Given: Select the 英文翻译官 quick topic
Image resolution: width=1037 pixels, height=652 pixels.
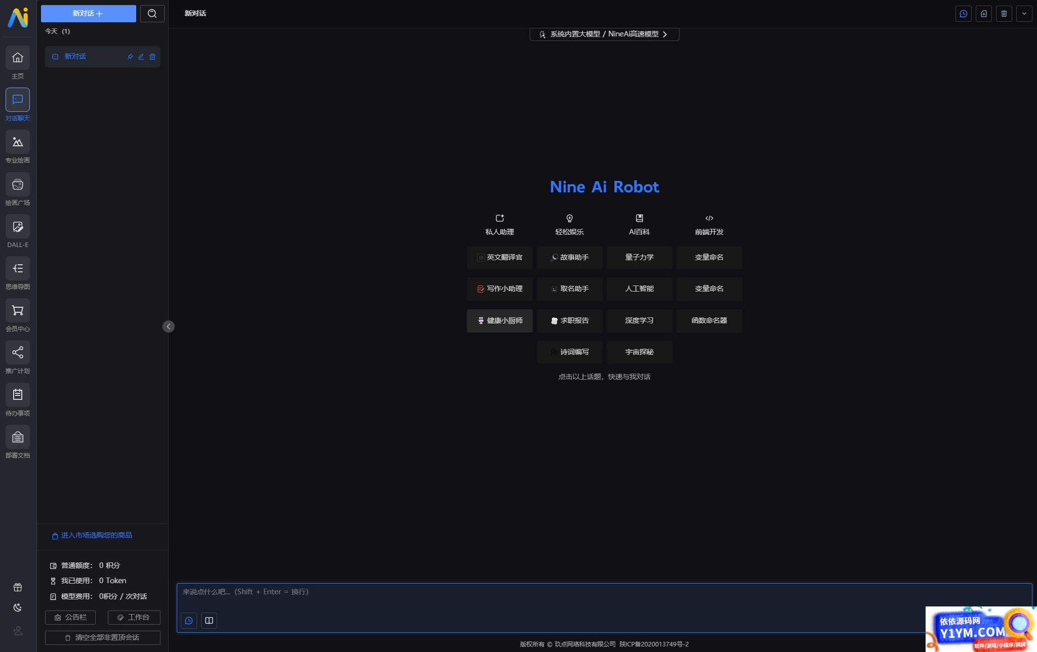Looking at the screenshot, I should click(500, 257).
